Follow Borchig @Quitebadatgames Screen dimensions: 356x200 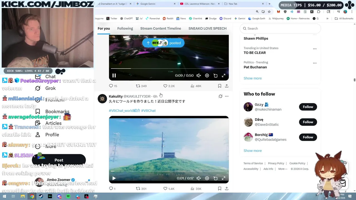(x=308, y=137)
